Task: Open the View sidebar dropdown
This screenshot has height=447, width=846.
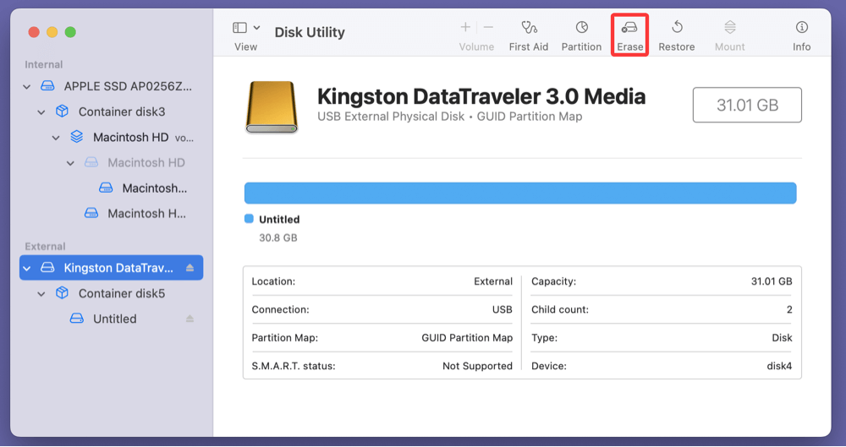Action: pos(246,28)
